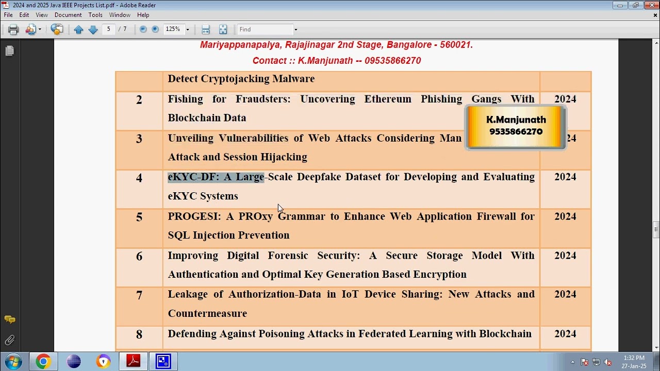
Task: Click the blue square app in taskbar
Action: click(163, 361)
